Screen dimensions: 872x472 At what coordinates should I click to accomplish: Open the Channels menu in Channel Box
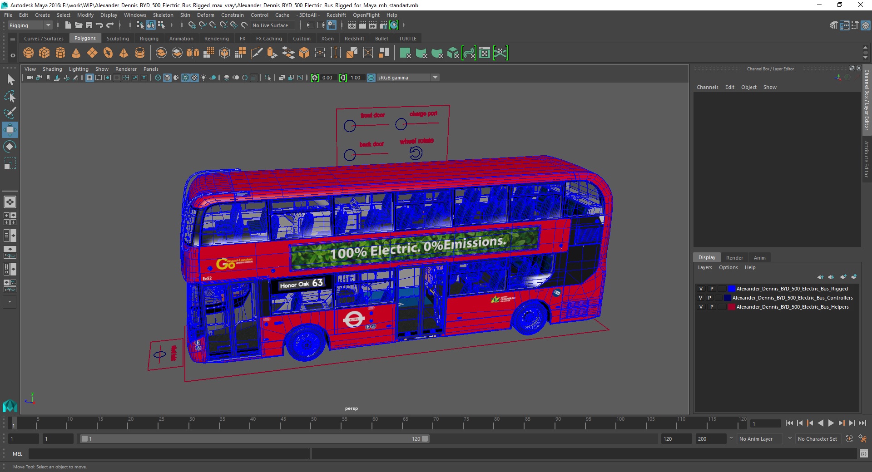(707, 87)
